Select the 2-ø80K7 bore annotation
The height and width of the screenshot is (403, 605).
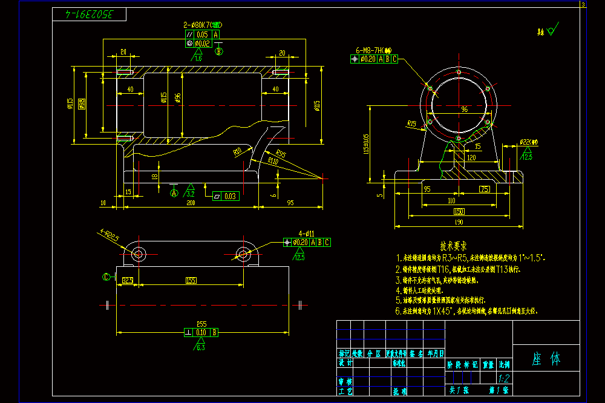[203, 25]
